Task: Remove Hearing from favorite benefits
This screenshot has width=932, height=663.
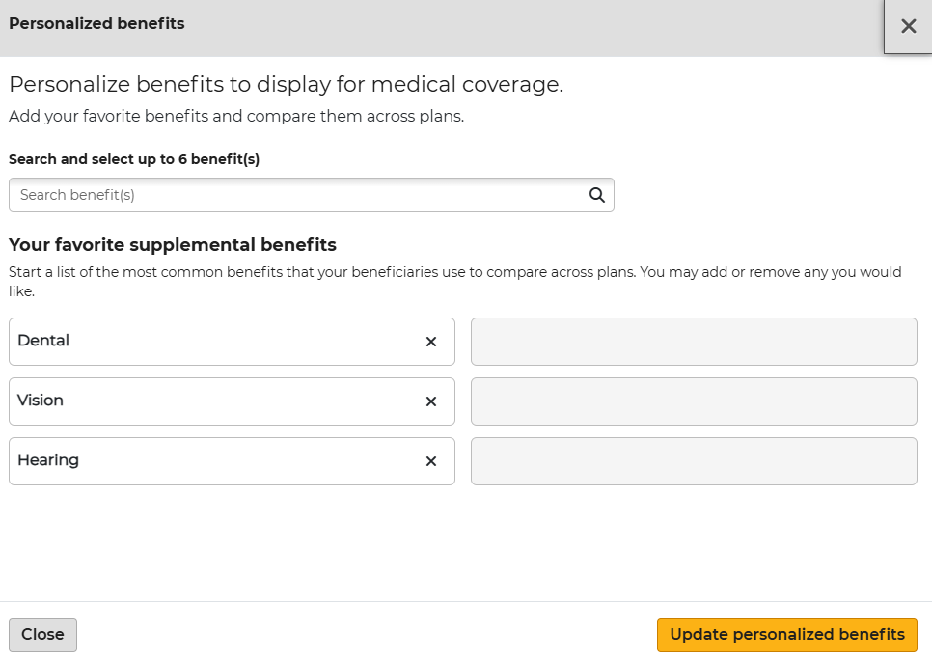Action: tap(431, 461)
